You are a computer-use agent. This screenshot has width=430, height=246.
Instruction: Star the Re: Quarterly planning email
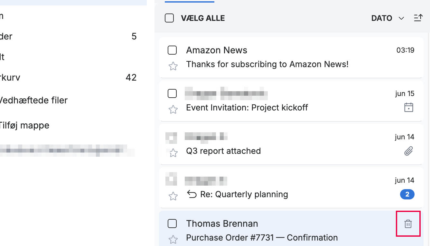click(x=173, y=196)
